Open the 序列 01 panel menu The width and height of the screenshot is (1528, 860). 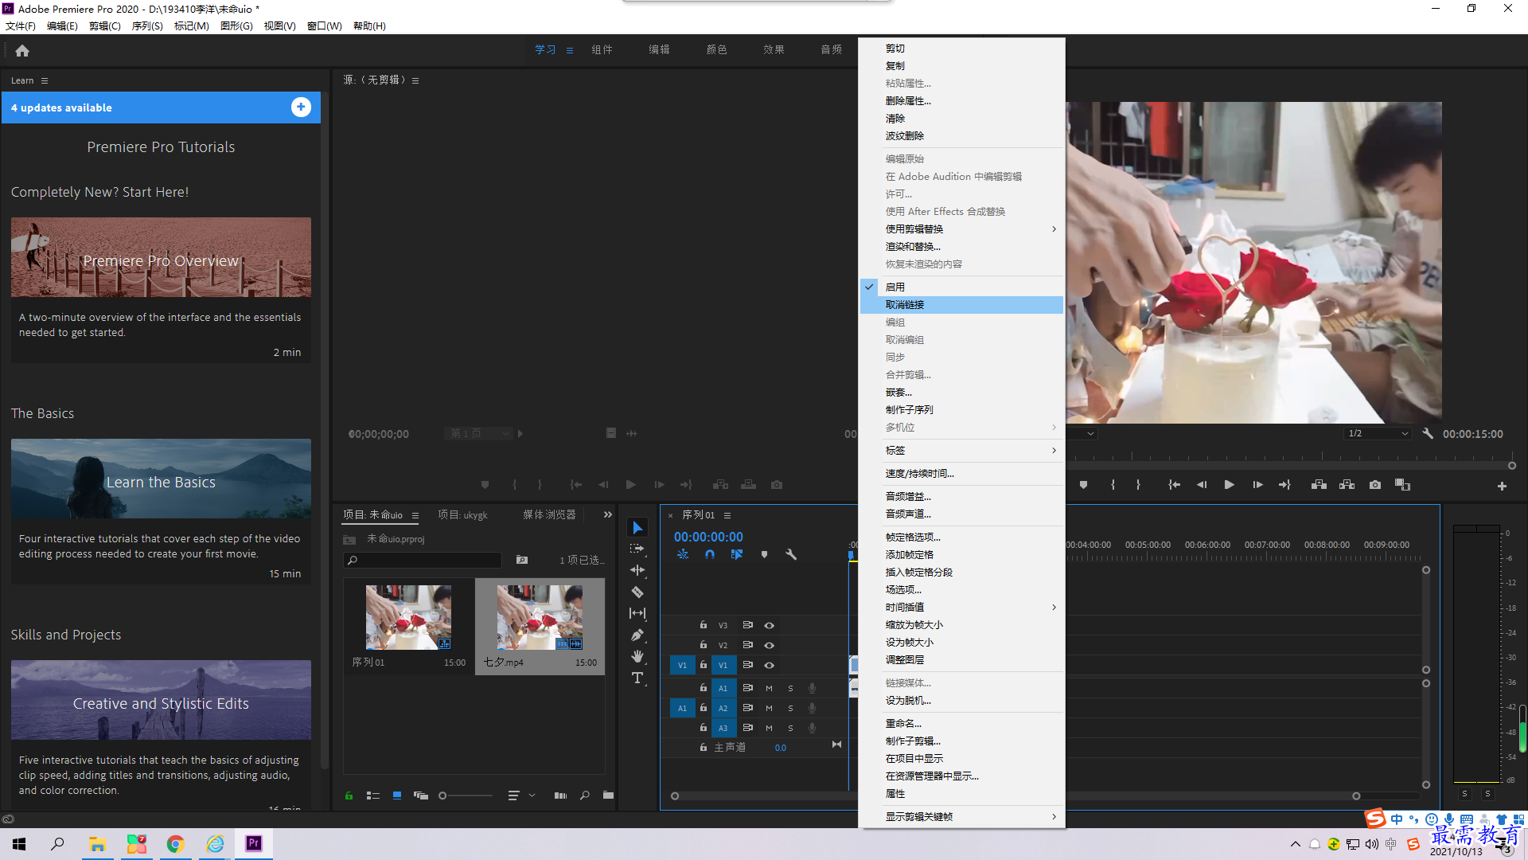pyautogui.click(x=727, y=515)
